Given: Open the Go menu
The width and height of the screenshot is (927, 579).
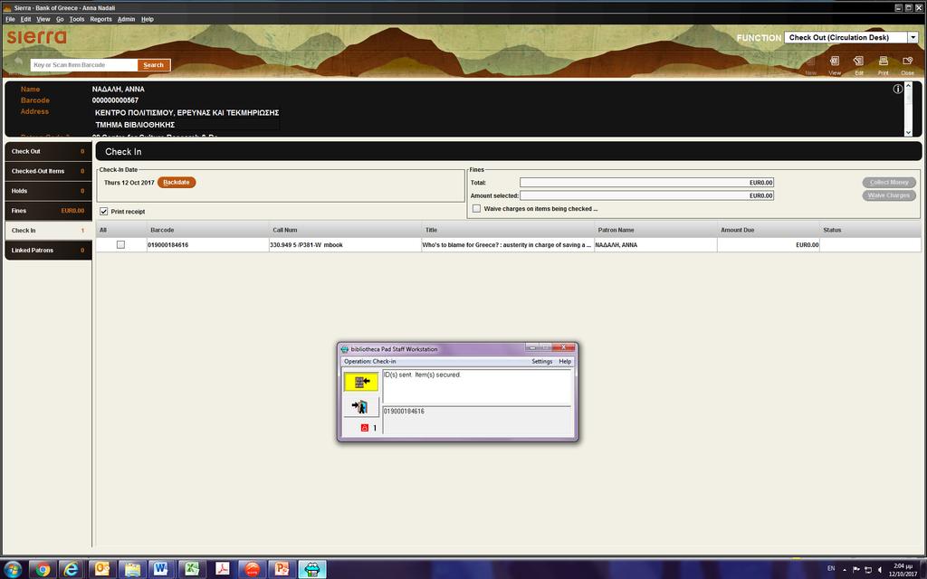Looking at the screenshot, I should pyautogui.click(x=60, y=19).
